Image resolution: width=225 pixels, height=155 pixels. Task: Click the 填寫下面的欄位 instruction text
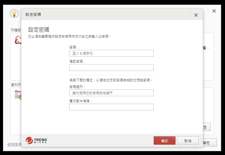coord(111,80)
